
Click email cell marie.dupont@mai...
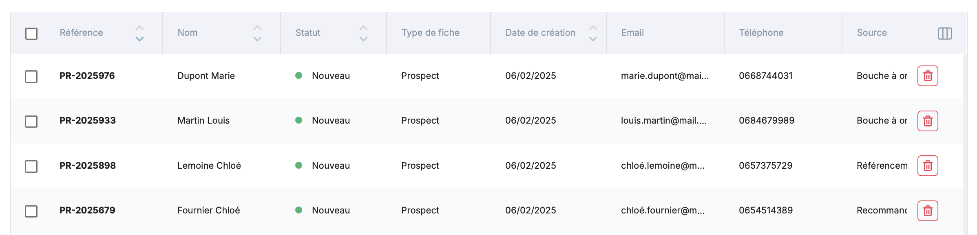665,76
